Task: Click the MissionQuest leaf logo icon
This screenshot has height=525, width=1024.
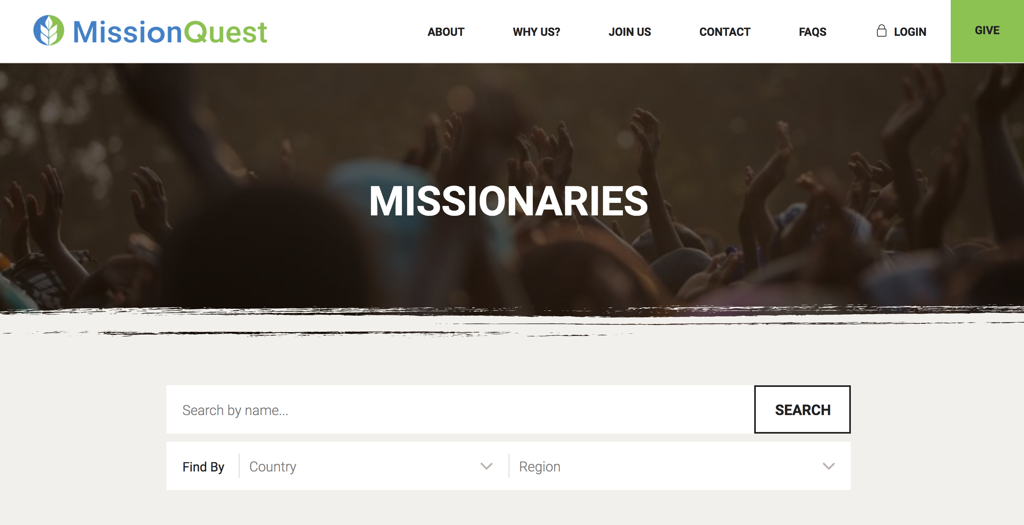Action: [49, 31]
